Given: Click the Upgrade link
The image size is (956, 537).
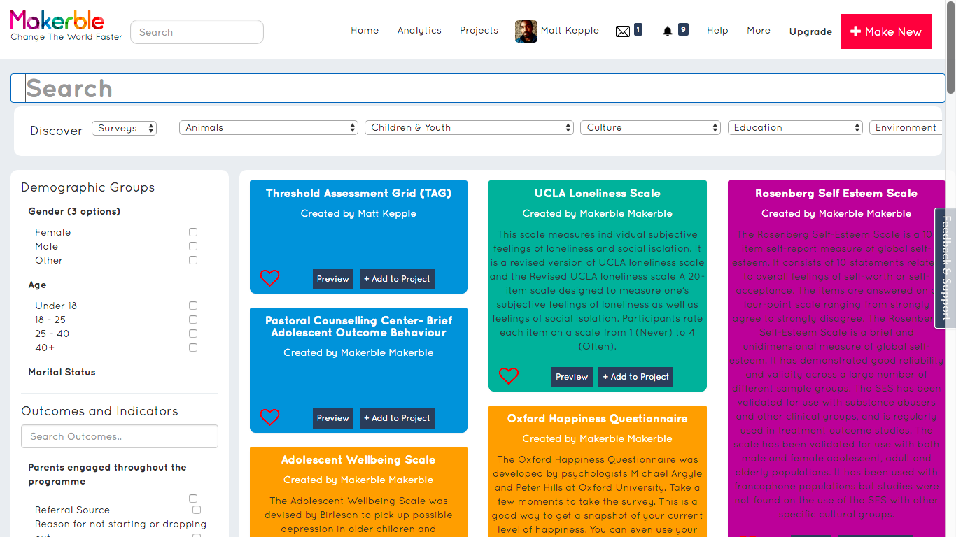Looking at the screenshot, I should 810,31.
